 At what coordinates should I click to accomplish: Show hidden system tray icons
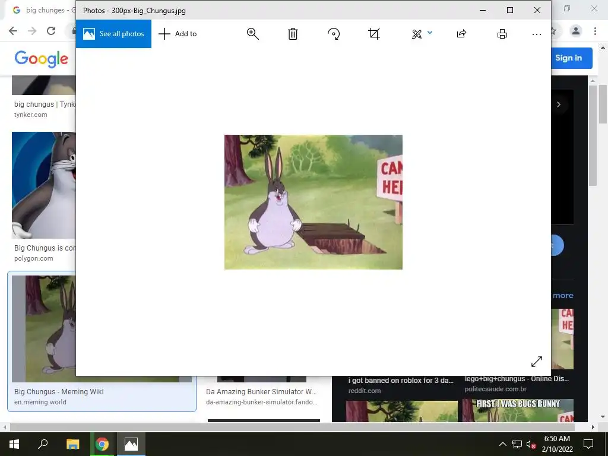click(502, 444)
